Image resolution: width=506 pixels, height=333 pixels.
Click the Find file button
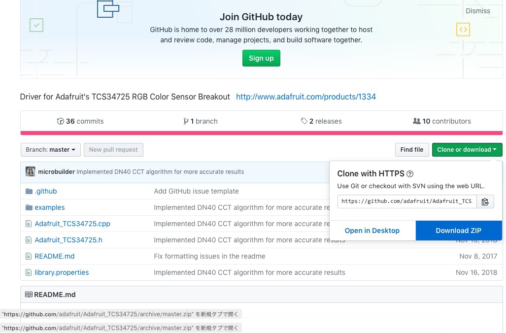412,150
